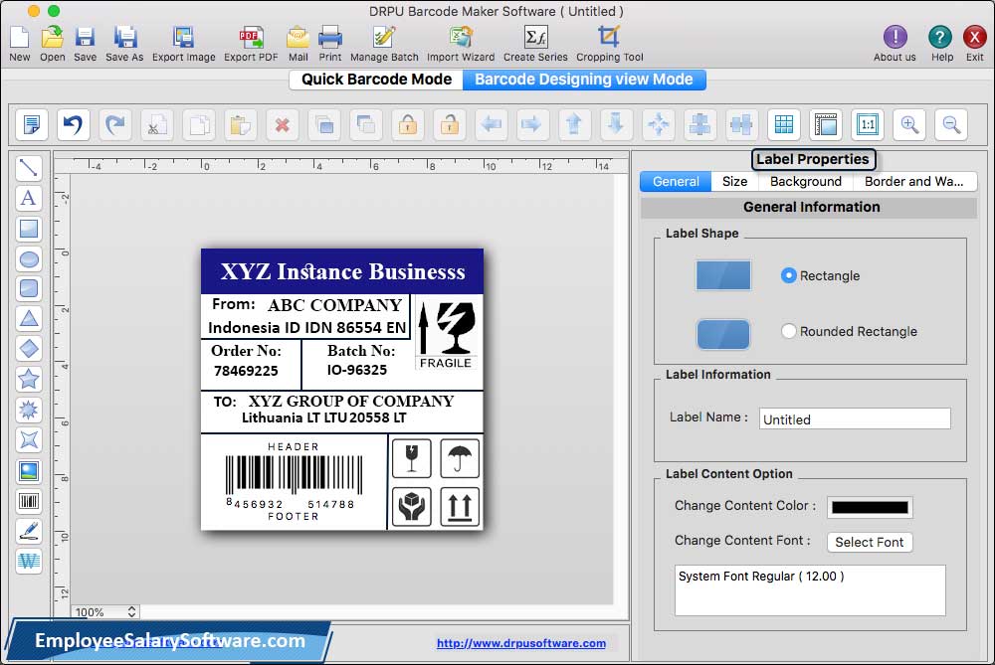Open the 100% zoom level stepper

click(131, 611)
